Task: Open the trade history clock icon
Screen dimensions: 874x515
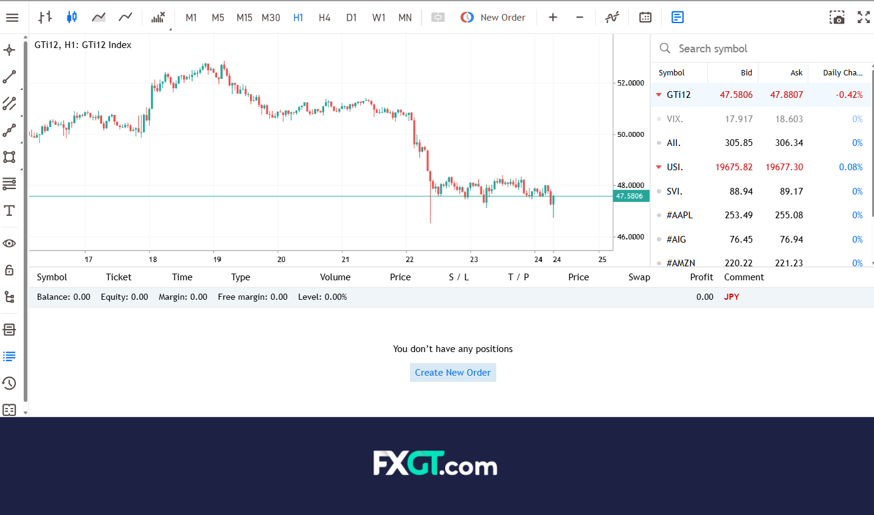Action: pos(10,383)
